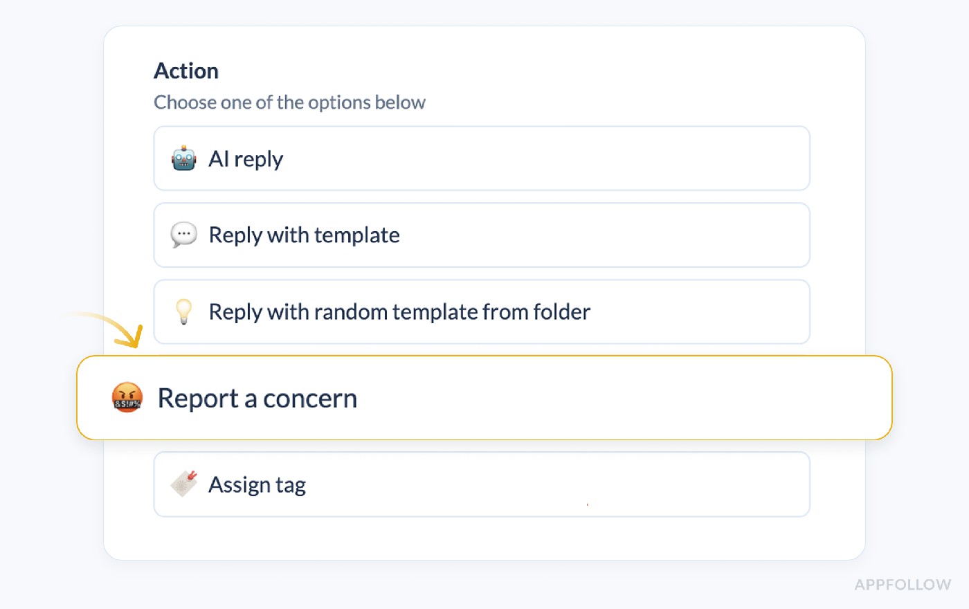The width and height of the screenshot is (969, 609).
Task: Click the APPFOLLOW watermark
Action: (x=903, y=585)
